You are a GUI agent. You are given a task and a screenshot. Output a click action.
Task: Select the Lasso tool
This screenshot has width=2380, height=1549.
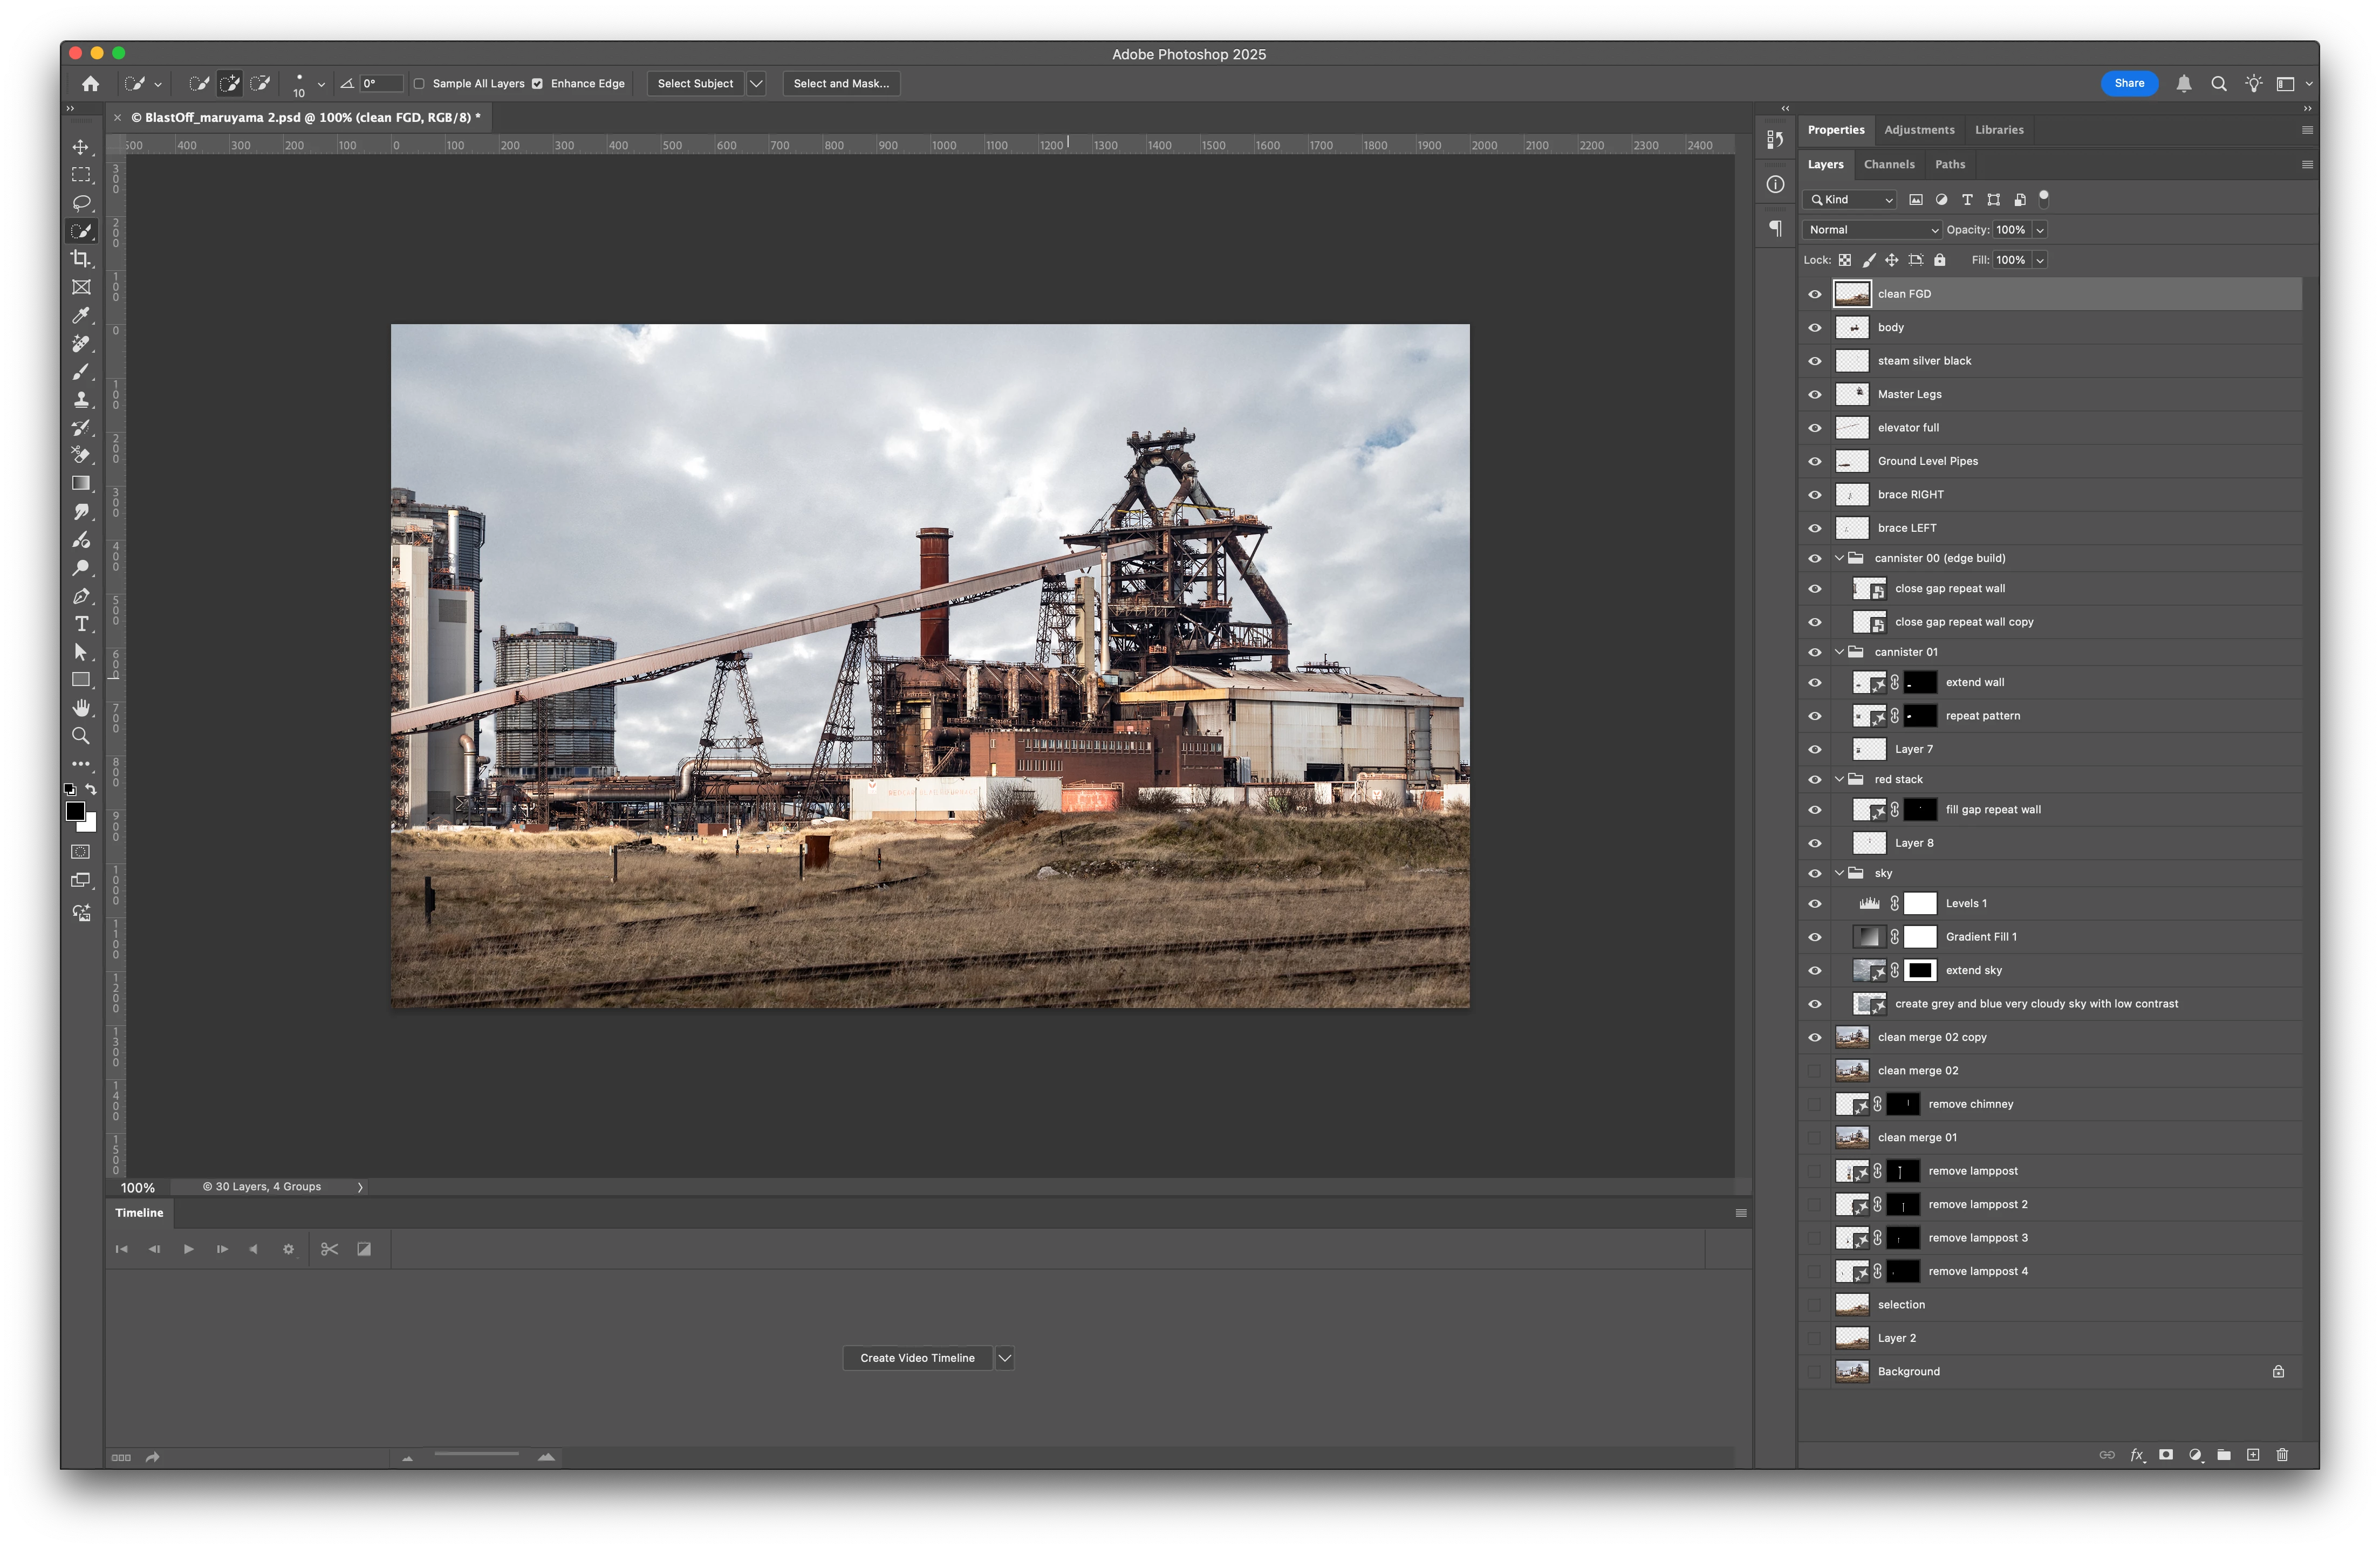coord(81,203)
